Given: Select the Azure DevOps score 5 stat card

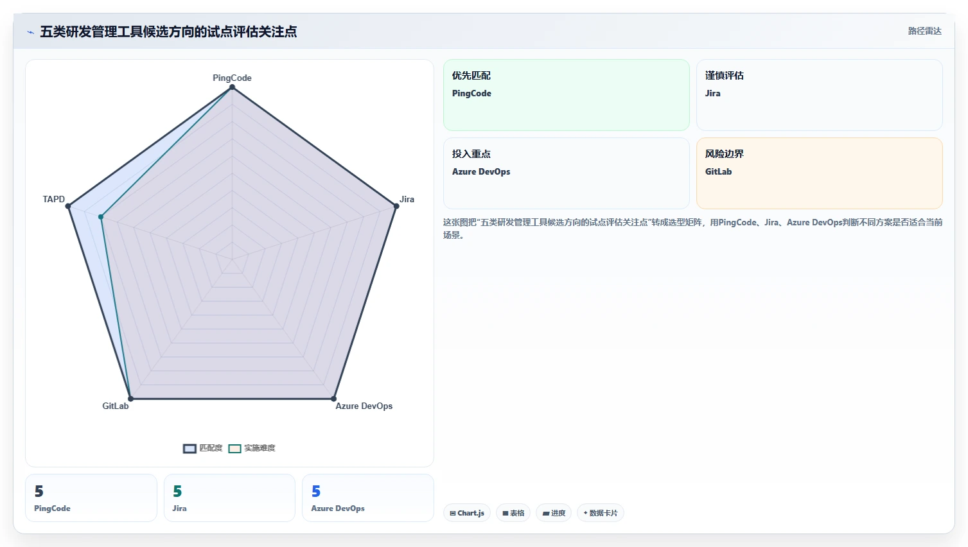Looking at the screenshot, I should coord(368,498).
